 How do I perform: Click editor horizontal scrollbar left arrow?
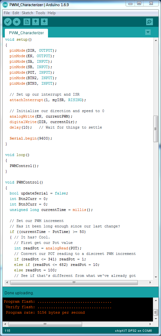click(7, 282)
